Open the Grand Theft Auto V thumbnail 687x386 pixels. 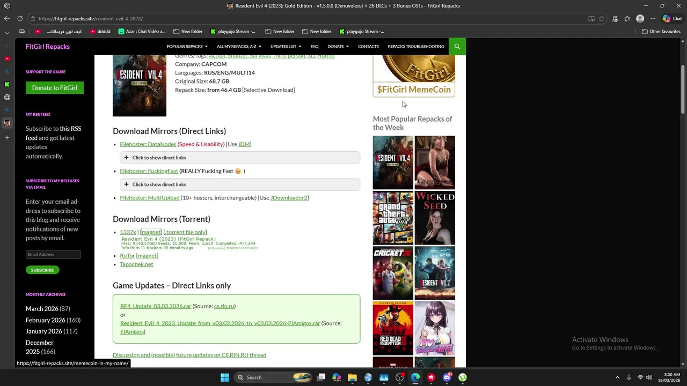click(x=393, y=218)
